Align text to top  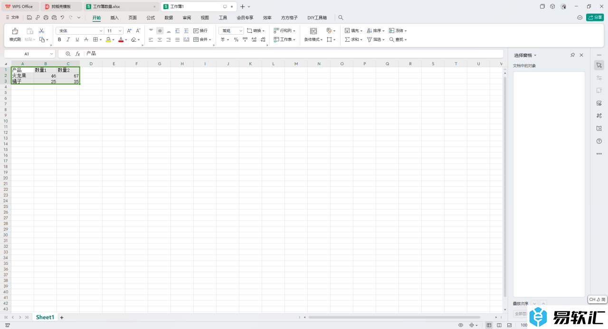151,30
